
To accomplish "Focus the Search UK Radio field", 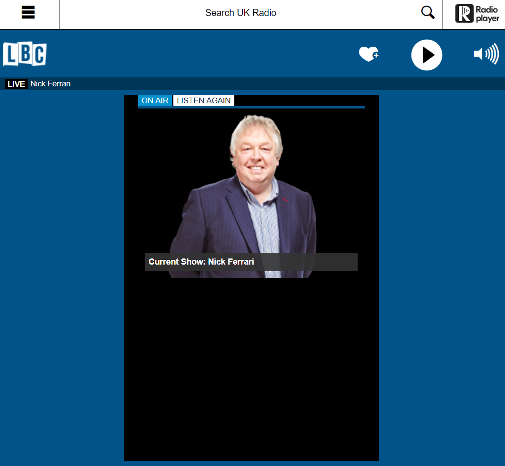I will (240, 13).
